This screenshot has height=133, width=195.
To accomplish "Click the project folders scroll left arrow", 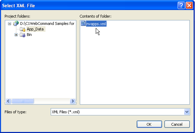I will 8,101.
